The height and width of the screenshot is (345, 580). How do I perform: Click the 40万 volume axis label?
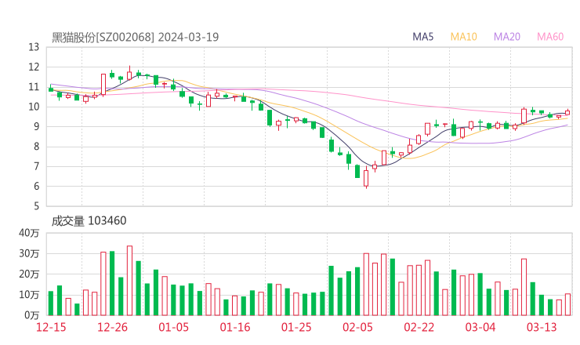coord(29,233)
